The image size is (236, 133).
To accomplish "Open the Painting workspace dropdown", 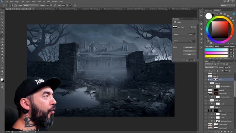I will (228, 6).
